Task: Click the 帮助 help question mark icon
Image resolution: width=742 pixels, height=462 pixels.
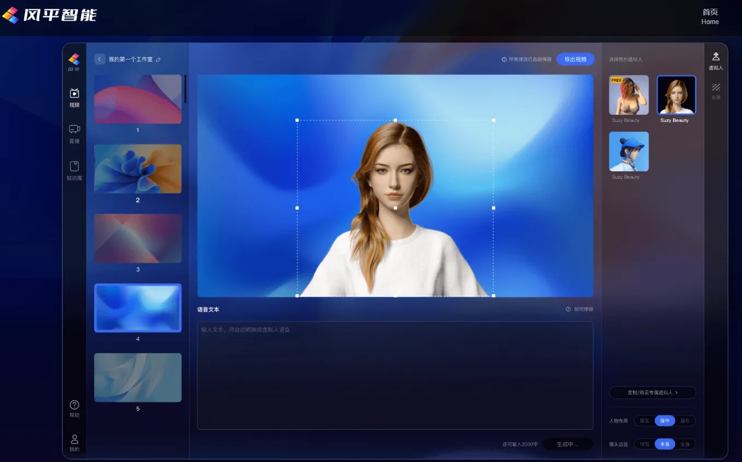Action: click(x=74, y=405)
